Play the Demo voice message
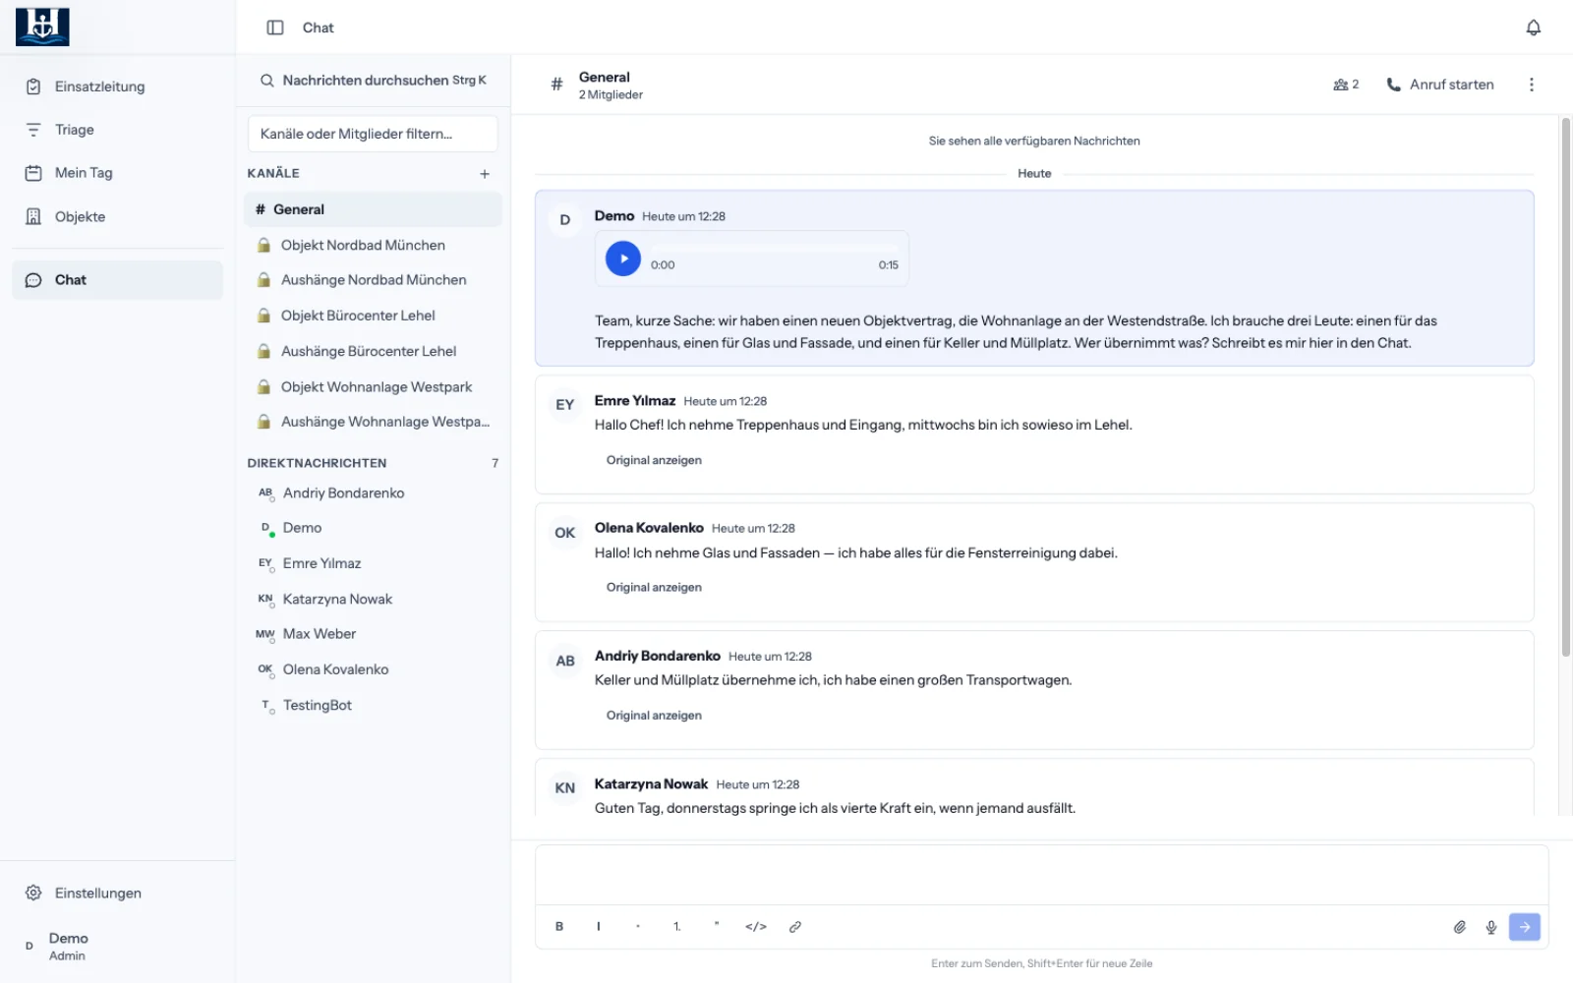Viewport: 1573px width, 983px height. point(623,259)
